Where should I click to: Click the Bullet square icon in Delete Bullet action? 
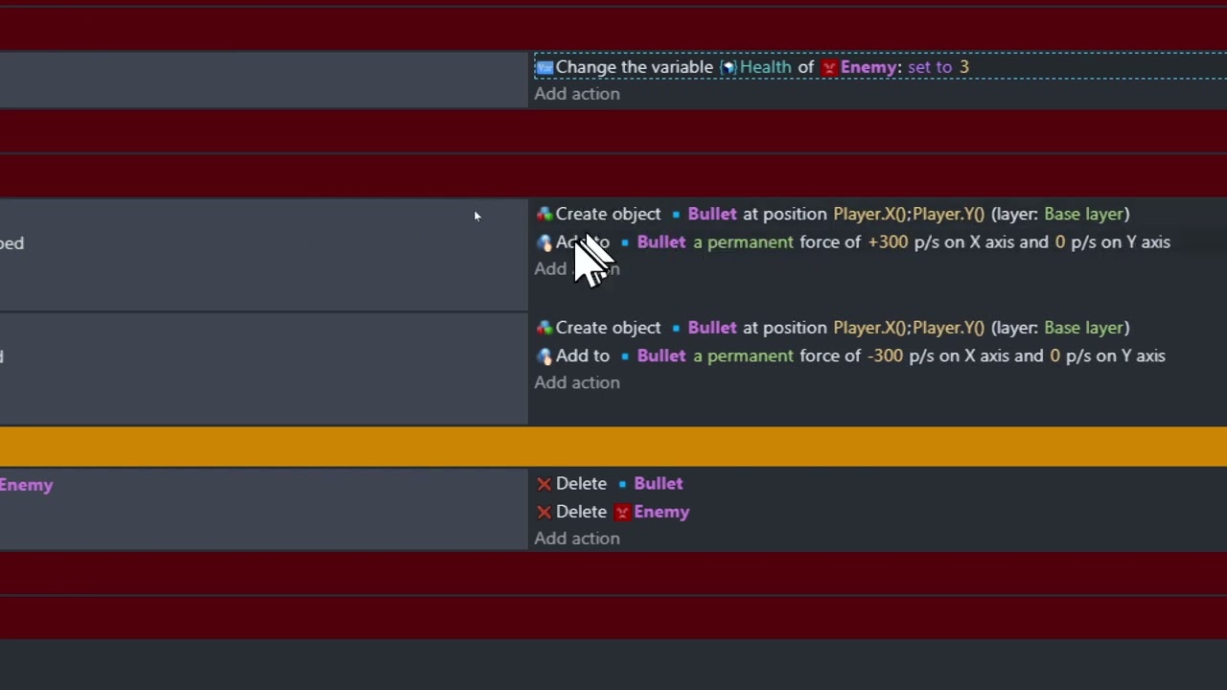[x=622, y=484]
